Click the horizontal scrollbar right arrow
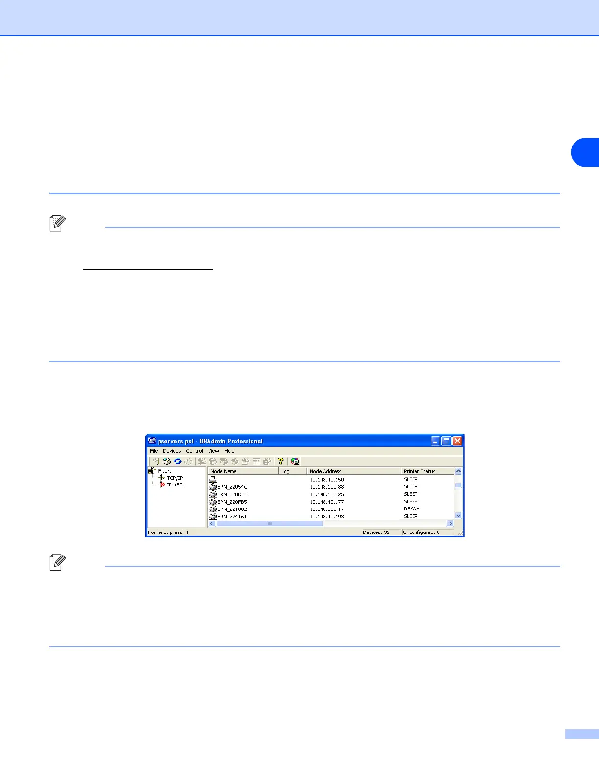This screenshot has height=774, width=599. tap(451, 524)
